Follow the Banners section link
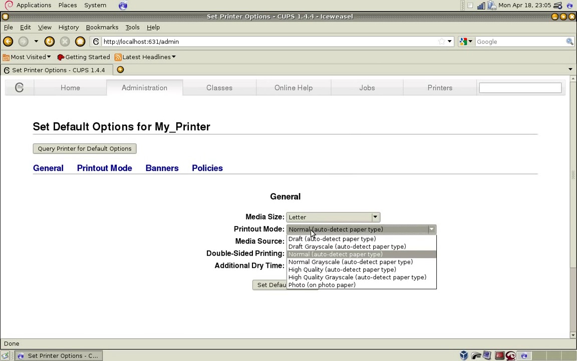 point(162,168)
